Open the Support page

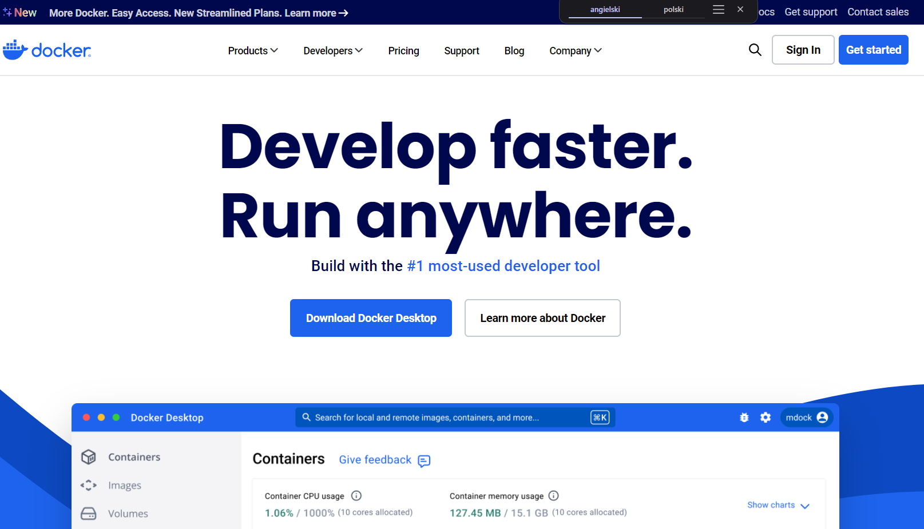click(462, 51)
